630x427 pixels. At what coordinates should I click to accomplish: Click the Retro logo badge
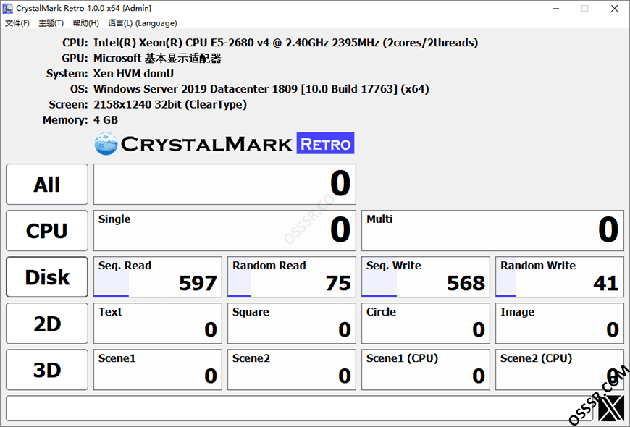pyautogui.click(x=325, y=143)
